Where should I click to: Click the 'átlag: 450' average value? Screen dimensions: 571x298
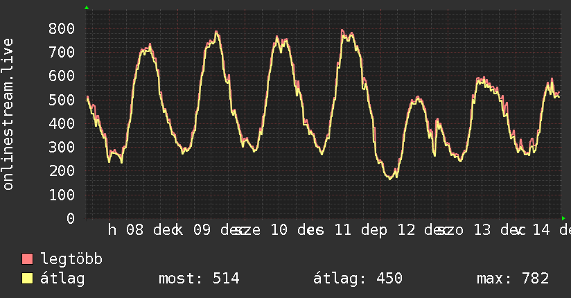click(x=358, y=279)
